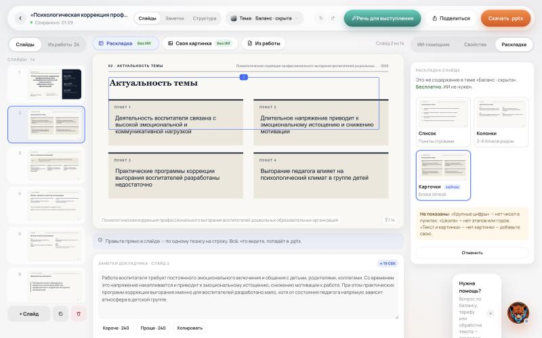The image size is (542, 338).
Task: Open the fox avatar help chat
Action: pyautogui.click(x=518, y=313)
